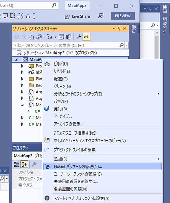Click the PREVIEW button
Image resolution: width=170 pixels, height=203 pixels.
pos(123,16)
